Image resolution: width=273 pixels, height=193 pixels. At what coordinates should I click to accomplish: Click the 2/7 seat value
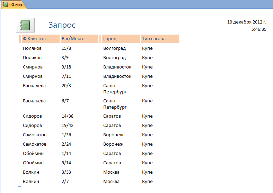click(65, 182)
